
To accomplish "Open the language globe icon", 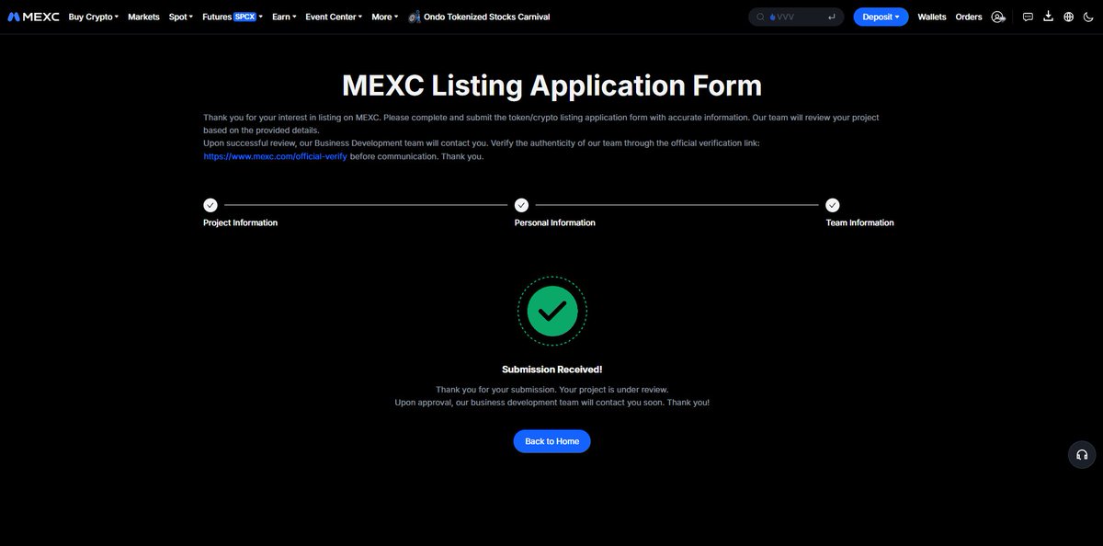I will tap(1068, 17).
